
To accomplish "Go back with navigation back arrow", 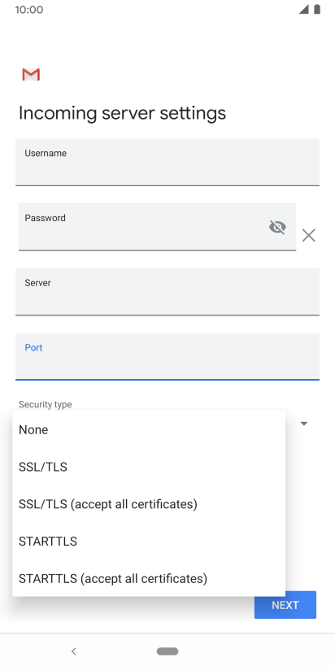I will [73, 651].
